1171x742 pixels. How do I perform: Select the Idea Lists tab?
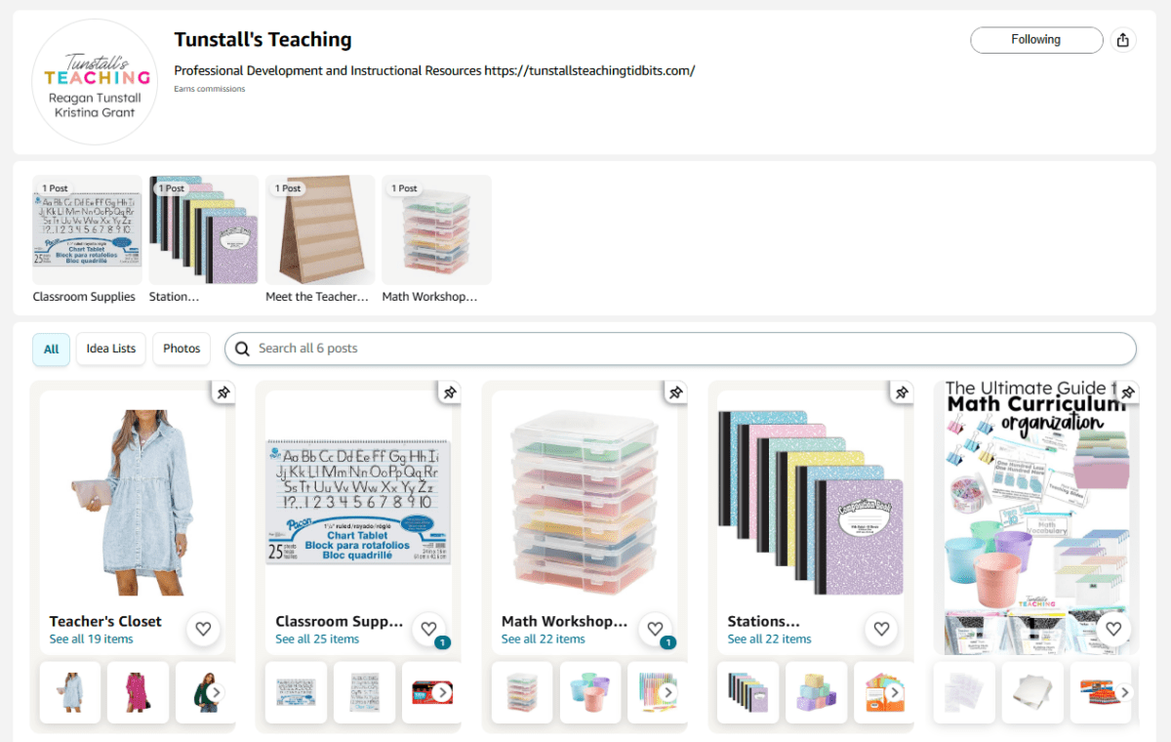click(111, 349)
